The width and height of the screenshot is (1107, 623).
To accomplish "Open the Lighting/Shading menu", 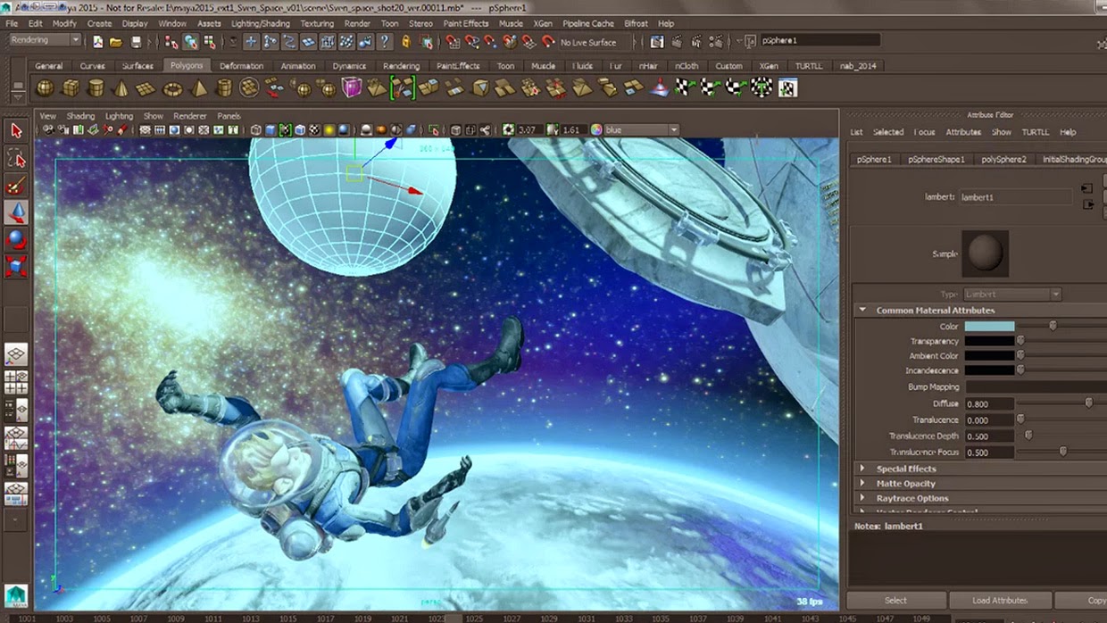I will click(260, 23).
